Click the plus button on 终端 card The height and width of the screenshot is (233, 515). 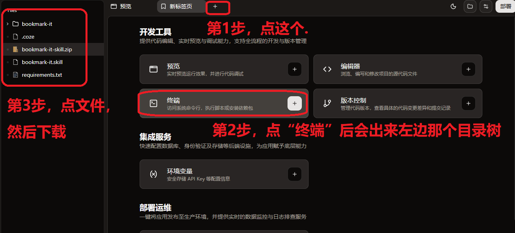click(x=295, y=103)
